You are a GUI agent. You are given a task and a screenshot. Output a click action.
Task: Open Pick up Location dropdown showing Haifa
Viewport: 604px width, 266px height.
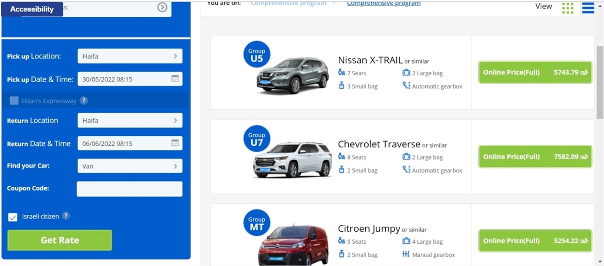(130, 56)
